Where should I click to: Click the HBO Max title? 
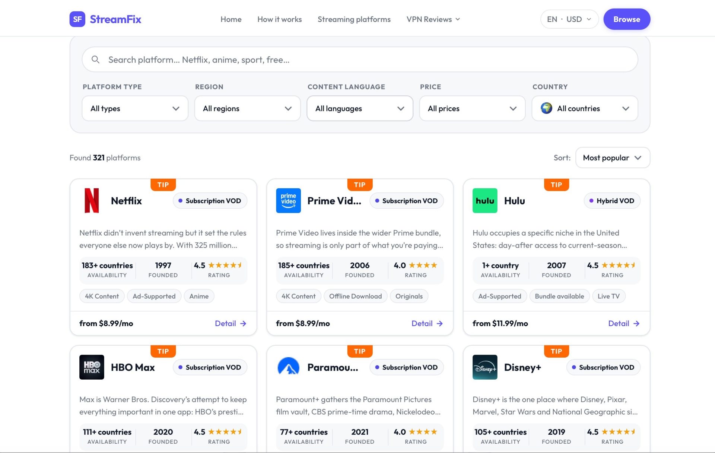pos(133,367)
